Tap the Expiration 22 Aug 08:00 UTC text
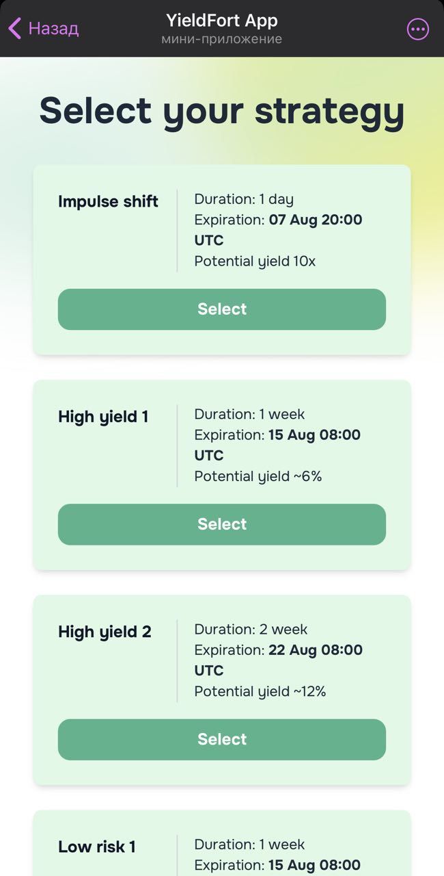Image resolution: width=444 pixels, height=876 pixels. tap(277, 659)
